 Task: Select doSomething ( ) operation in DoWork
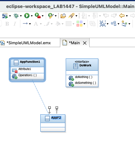[85, 83]
